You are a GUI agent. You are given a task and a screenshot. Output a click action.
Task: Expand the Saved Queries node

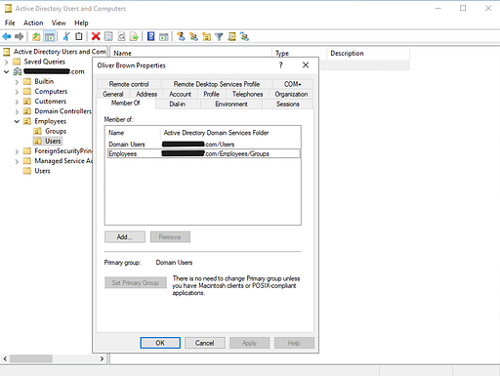tap(7, 62)
